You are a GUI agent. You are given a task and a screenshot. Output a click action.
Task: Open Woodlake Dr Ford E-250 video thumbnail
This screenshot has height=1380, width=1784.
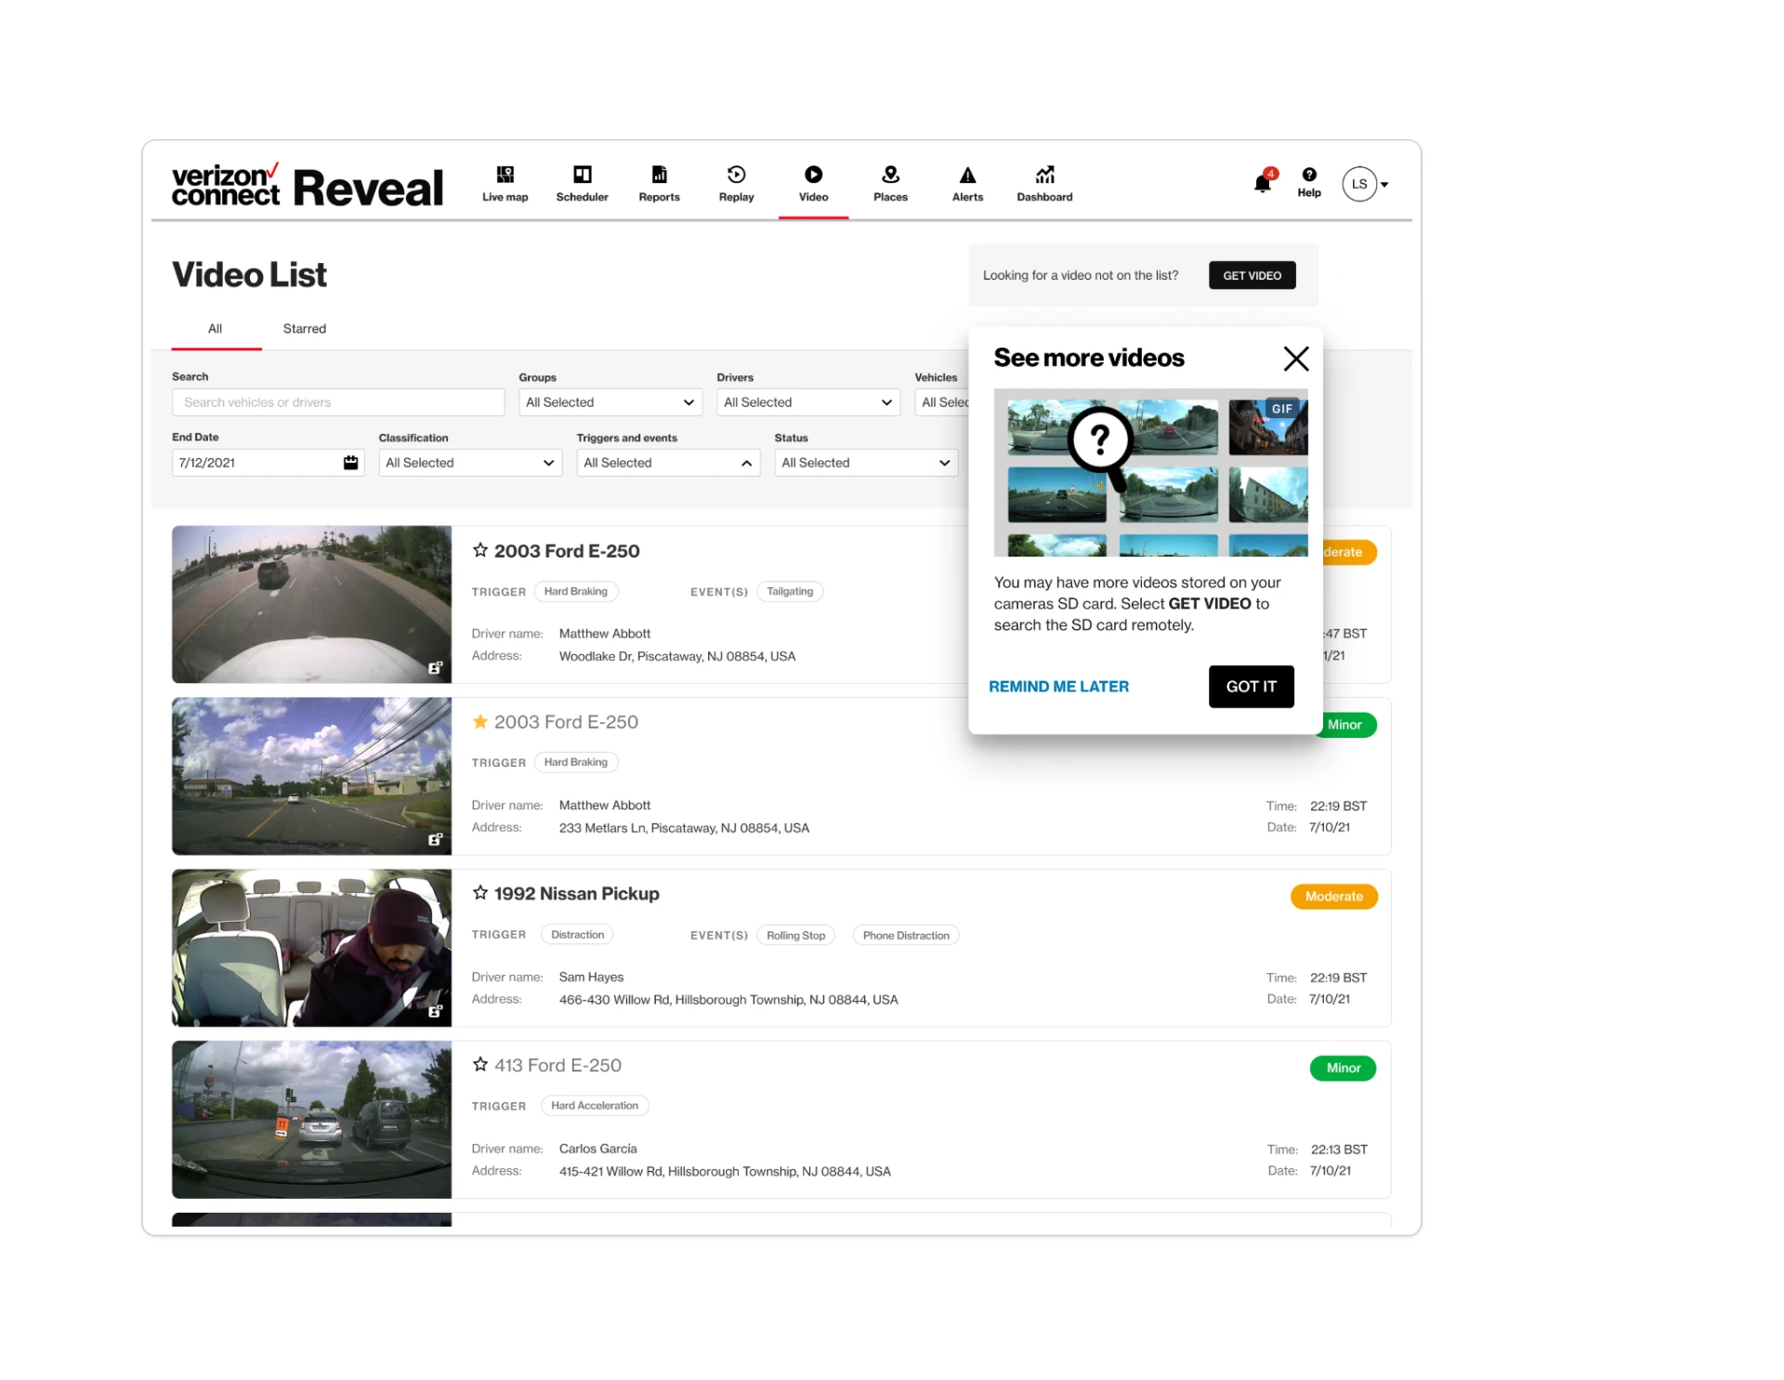click(x=311, y=604)
